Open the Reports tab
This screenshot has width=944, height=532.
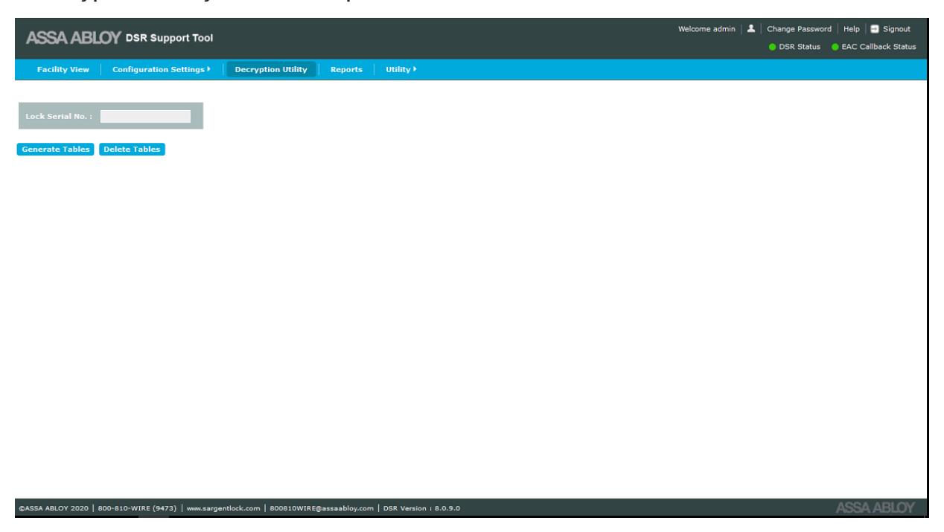point(346,69)
